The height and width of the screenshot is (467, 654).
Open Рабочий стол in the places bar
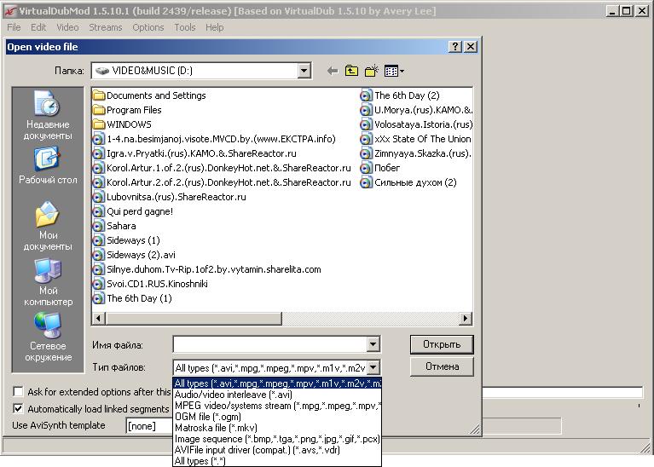(48, 165)
